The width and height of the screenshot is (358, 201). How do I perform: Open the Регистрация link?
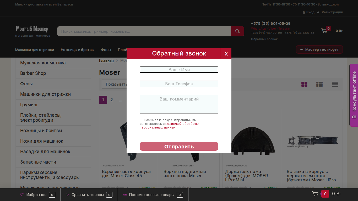click(332, 12)
